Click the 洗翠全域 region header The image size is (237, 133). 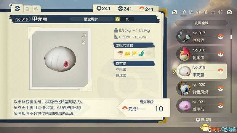point(201,23)
